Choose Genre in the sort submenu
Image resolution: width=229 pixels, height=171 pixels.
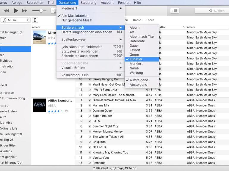coord(134,55)
